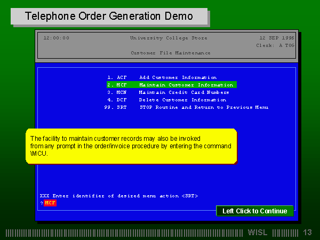The height and width of the screenshot is (240, 320).
Task: Click the yellow MCU command hint box
Action: 131,146
